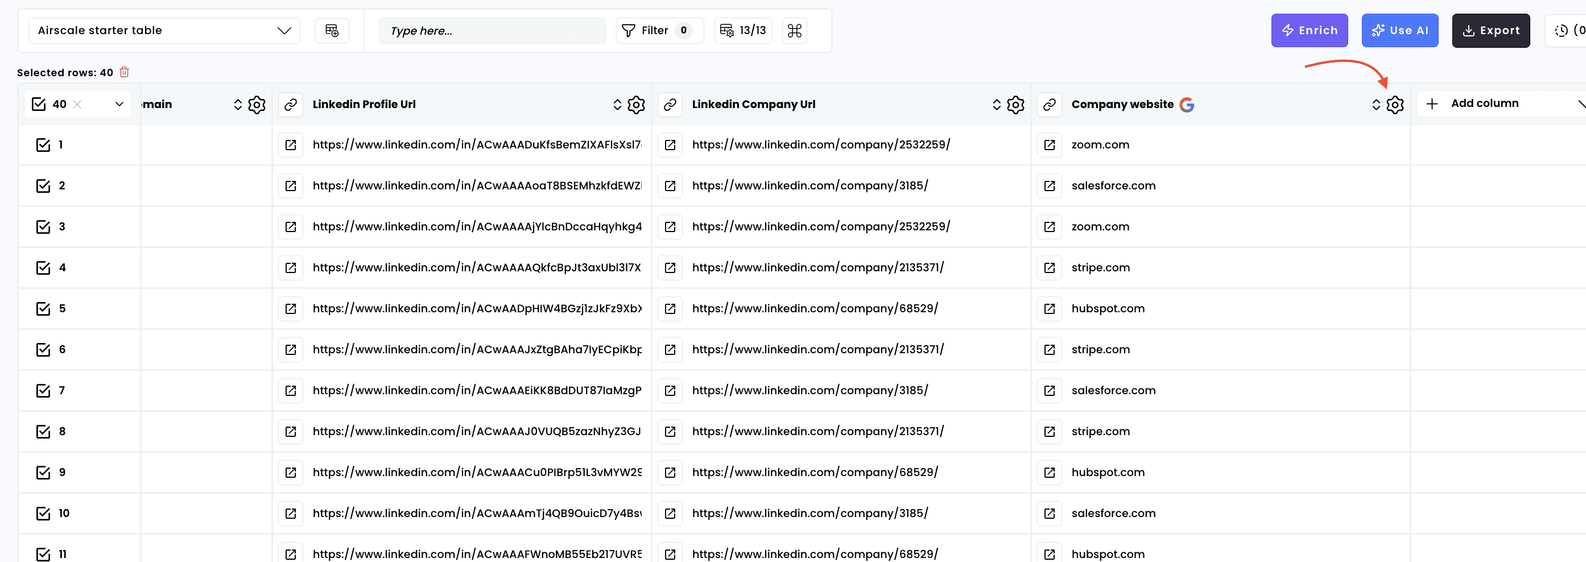Click link icon in Linkedin Company Url header

click(x=670, y=105)
